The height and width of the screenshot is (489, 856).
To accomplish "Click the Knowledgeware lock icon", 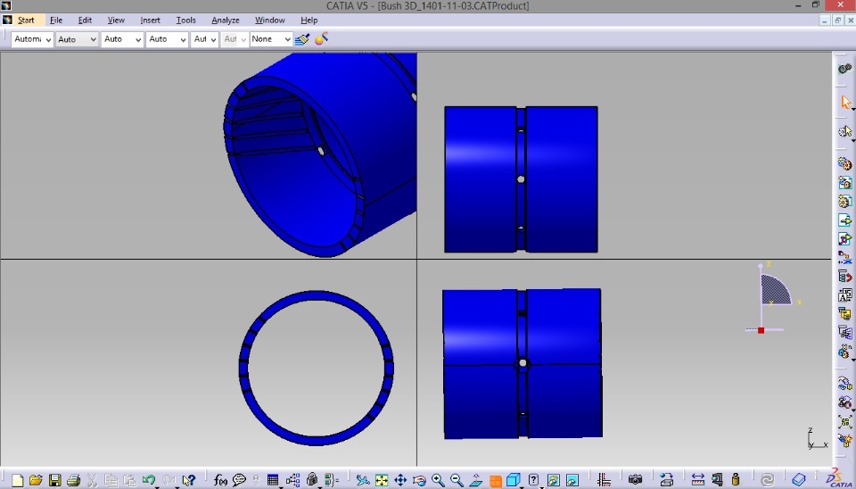I will [x=312, y=480].
